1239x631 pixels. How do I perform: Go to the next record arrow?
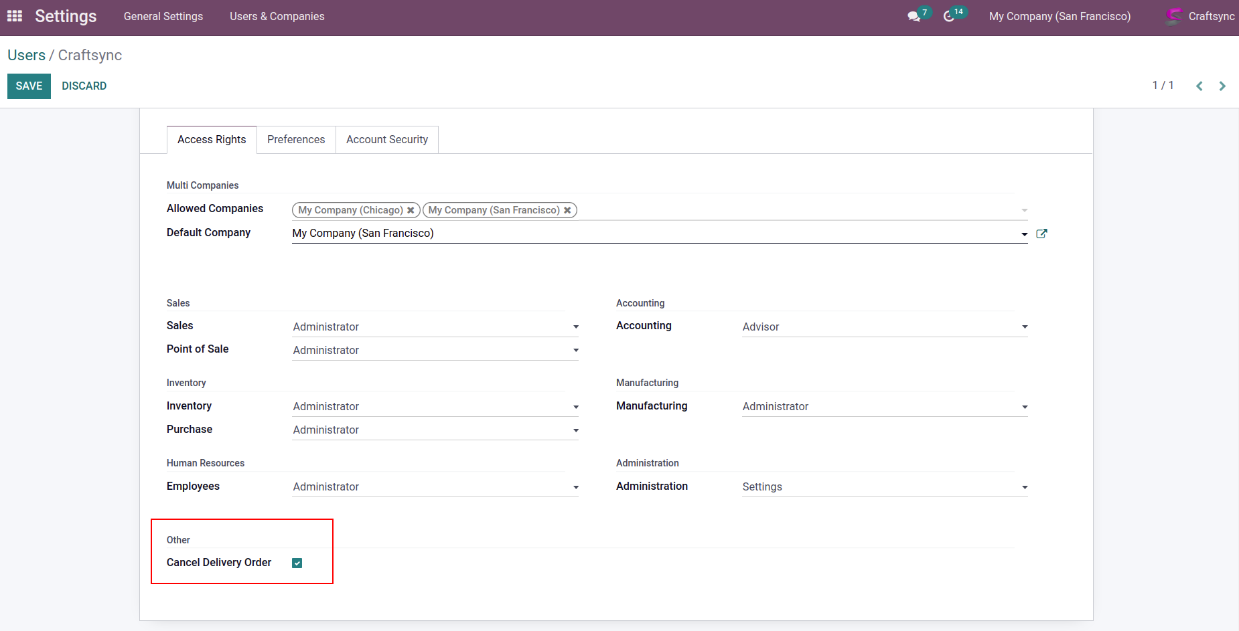click(1222, 86)
